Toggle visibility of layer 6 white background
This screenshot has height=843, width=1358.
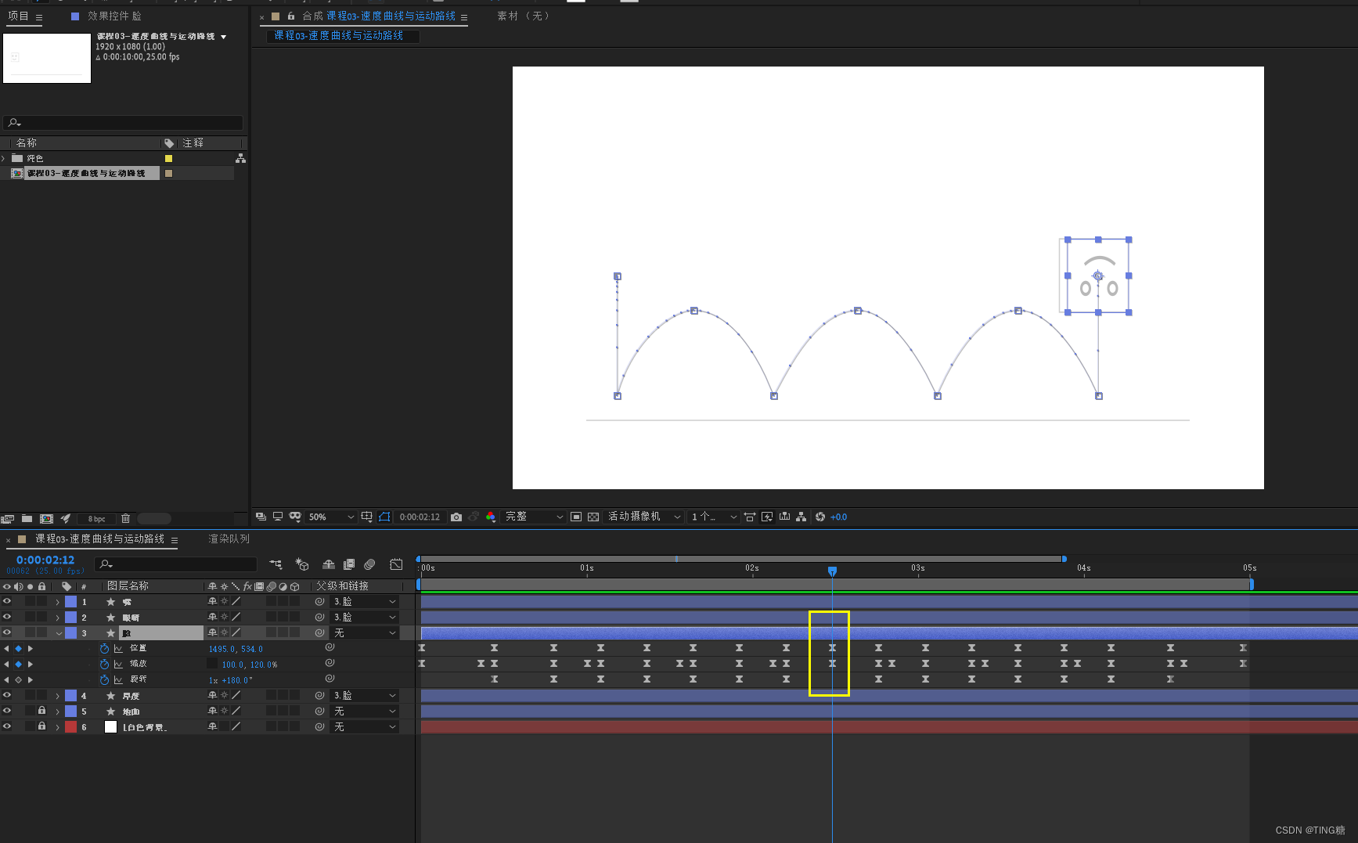[7, 726]
